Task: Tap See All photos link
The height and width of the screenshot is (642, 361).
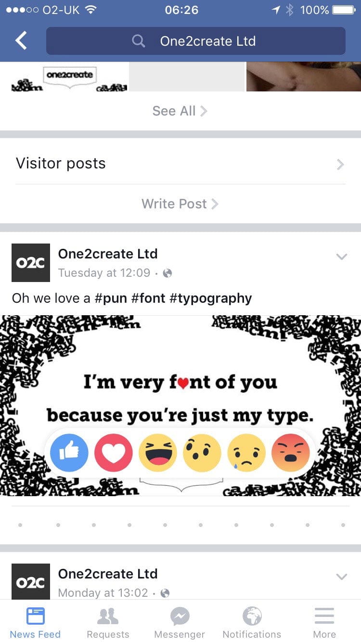Action: [180, 111]
